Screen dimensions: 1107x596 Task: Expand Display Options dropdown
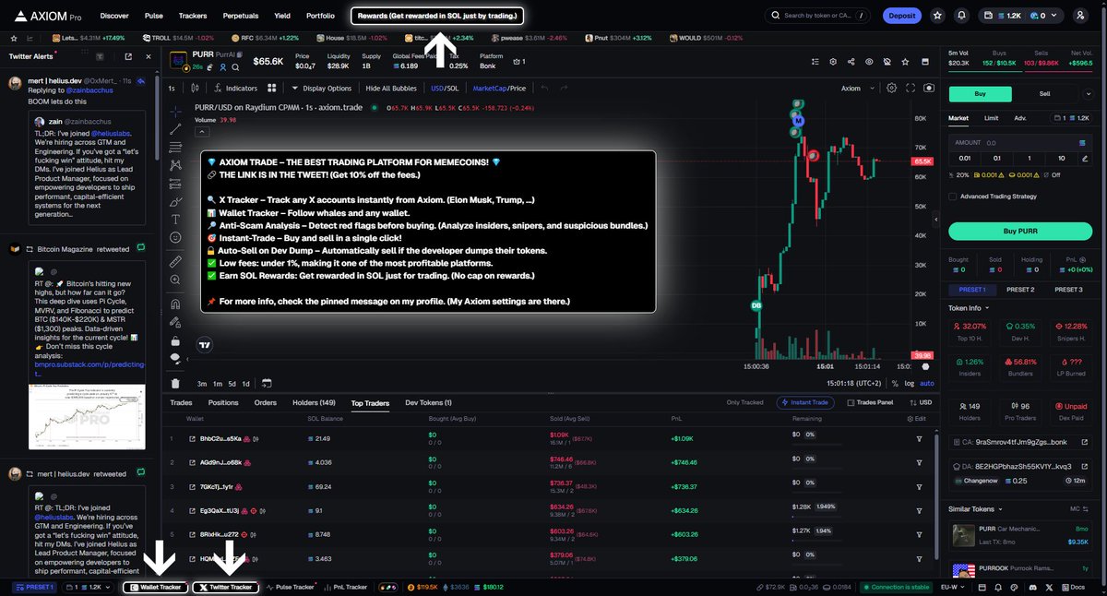[322, 89]
